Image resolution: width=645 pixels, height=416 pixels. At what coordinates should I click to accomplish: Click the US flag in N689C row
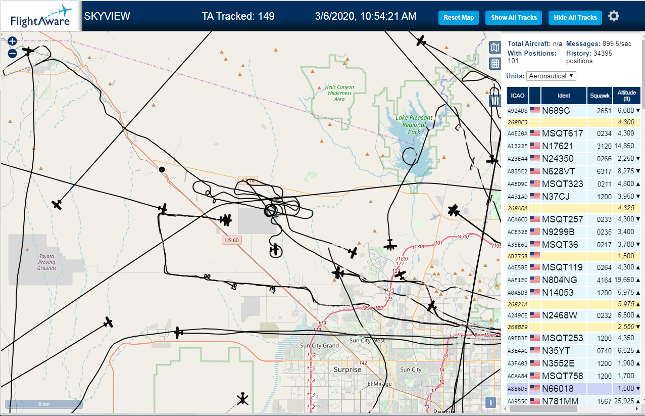click(x=534, y=110)
